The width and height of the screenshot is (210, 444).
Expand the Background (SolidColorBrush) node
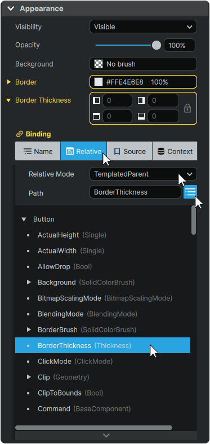coord(29,282)
